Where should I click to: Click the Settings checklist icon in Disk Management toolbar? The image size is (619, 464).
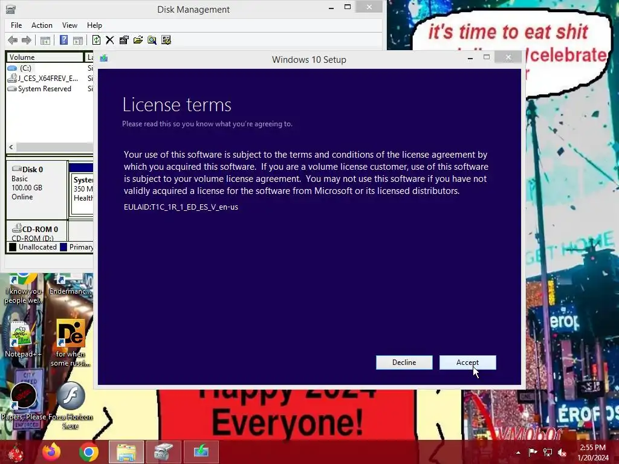click(x=166, y=40)
